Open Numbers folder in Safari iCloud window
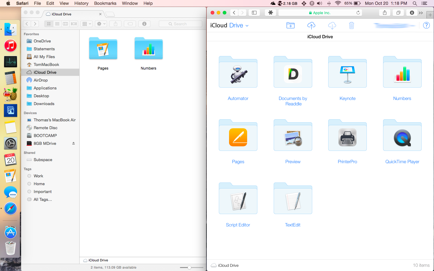This screenshot has width=434, height=271. point(402,72)
